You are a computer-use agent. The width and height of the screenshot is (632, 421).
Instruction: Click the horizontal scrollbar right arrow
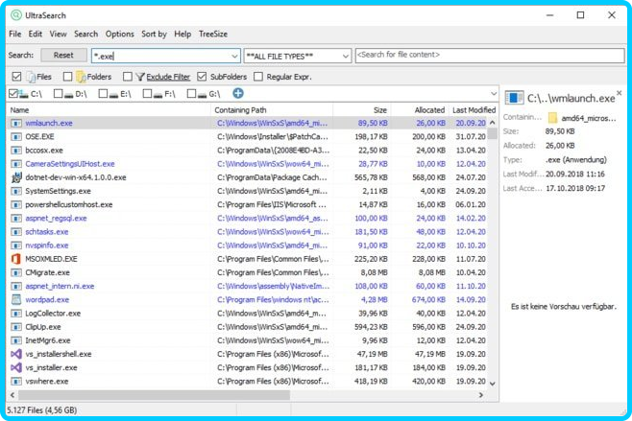point(480,395)
